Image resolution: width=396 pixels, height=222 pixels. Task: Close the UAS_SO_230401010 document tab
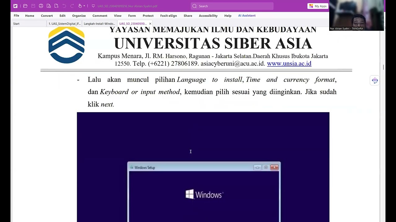click(x=150, y=23)
